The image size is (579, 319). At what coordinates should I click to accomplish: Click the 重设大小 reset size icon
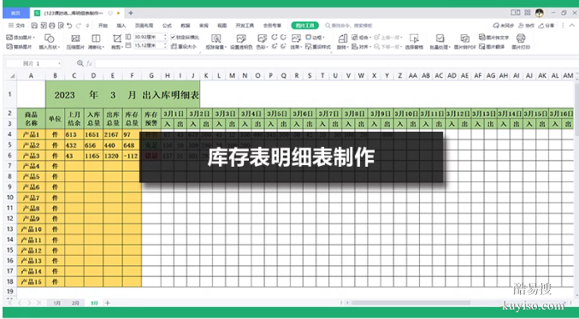pos(174,46)
